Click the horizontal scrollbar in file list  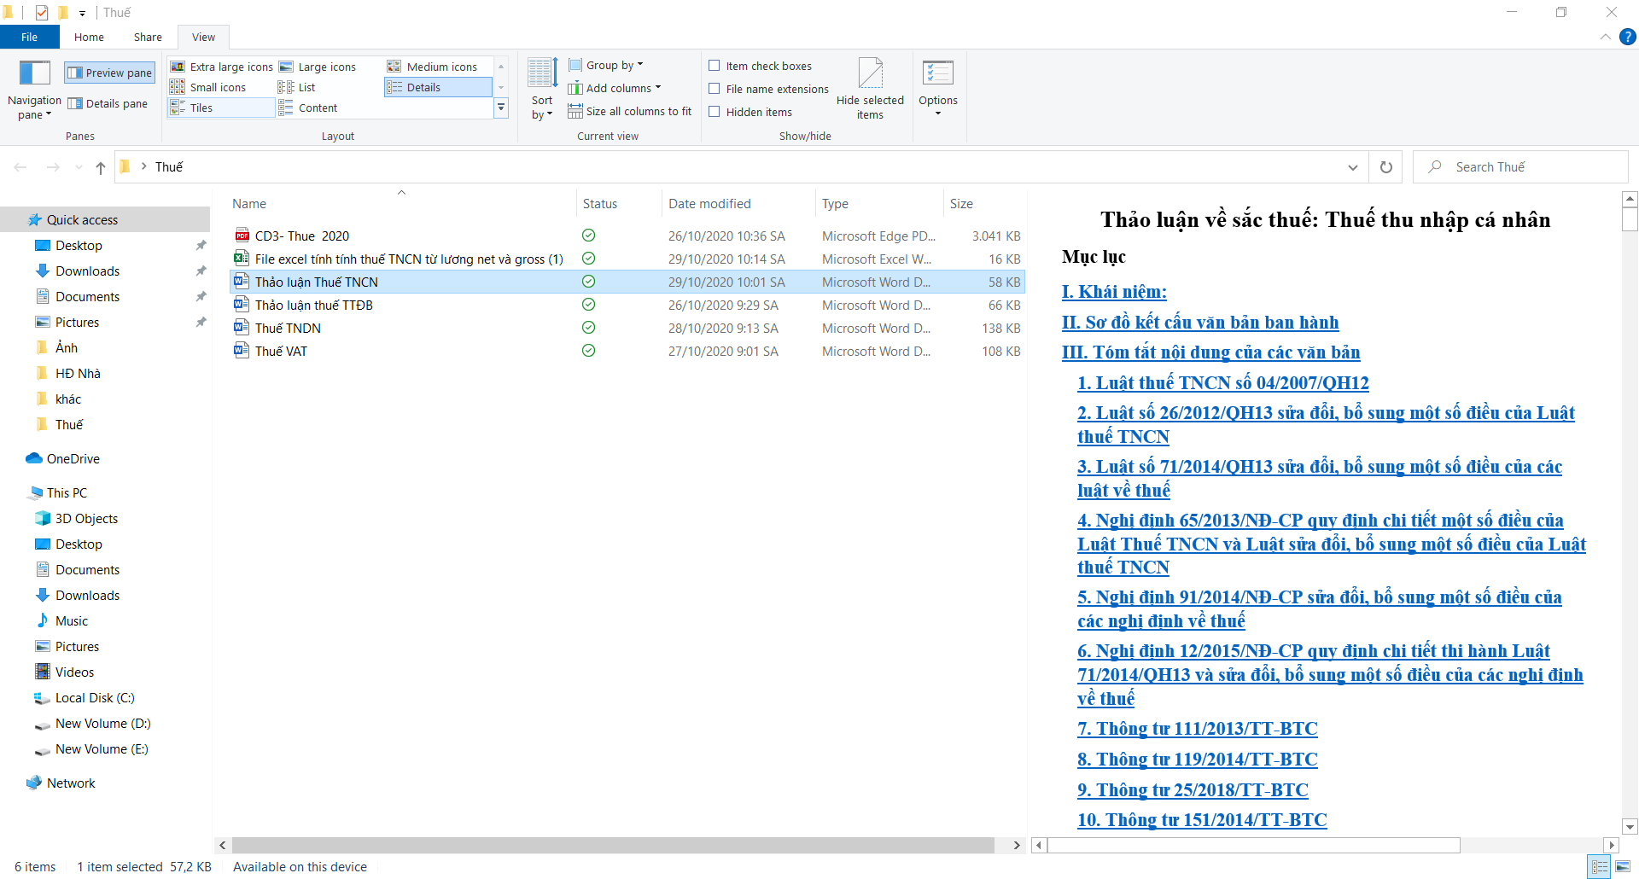click(613, 845)
